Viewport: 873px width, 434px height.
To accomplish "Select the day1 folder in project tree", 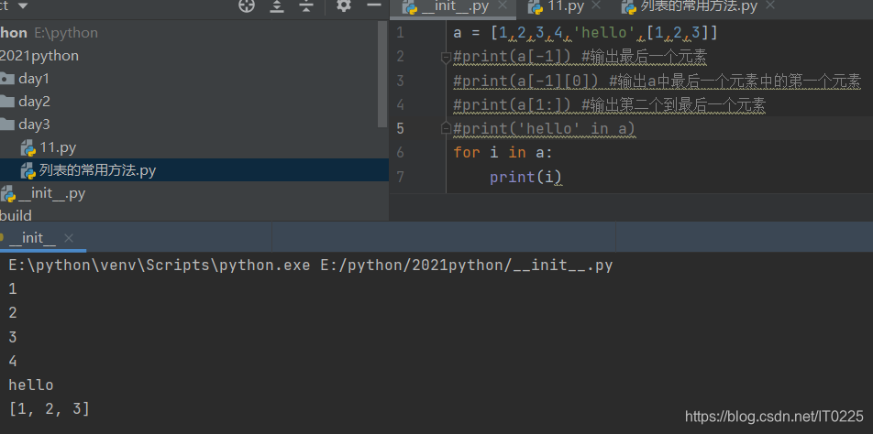I will [33, 79].
